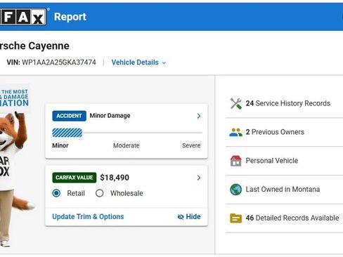
Task: Select the Retail value option
Action: click(56, 193)
